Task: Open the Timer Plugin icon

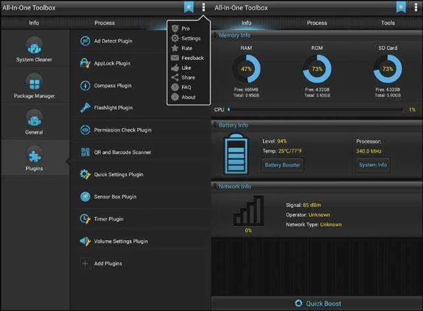Action: tap(85, 219)
